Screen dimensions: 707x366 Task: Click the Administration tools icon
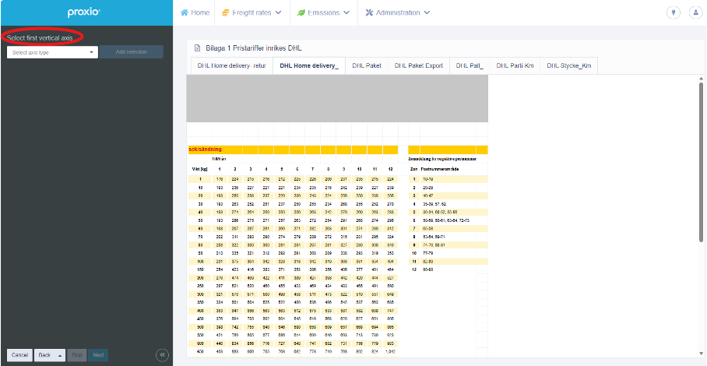click(369, 12)
